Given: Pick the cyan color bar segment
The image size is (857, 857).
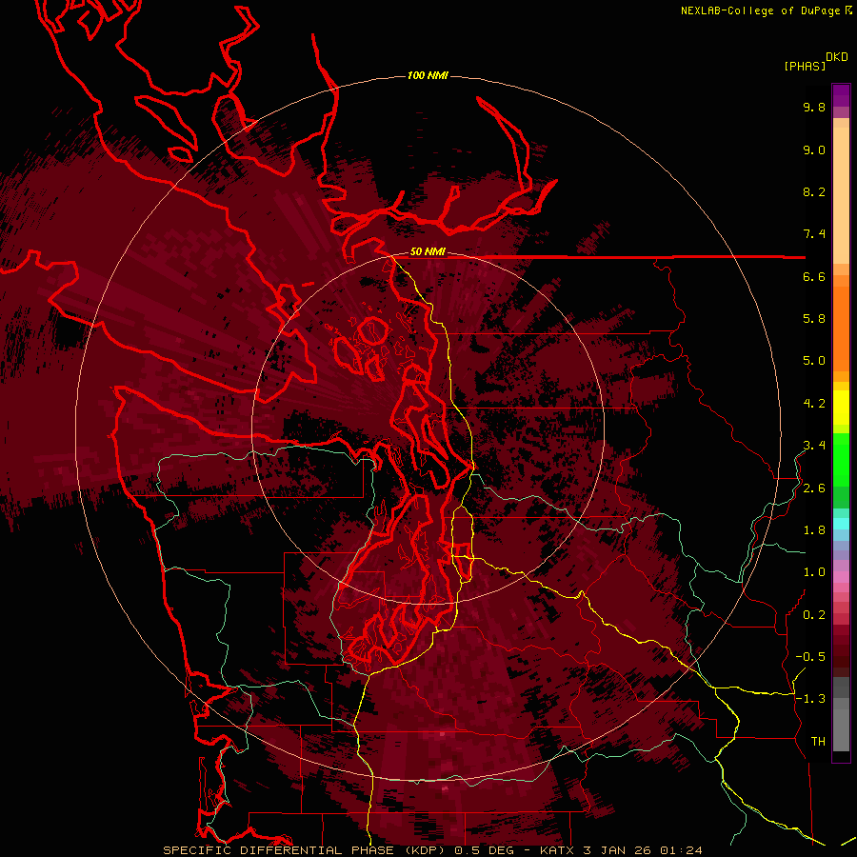Looking at the screenshot, I should click(841, 524).
